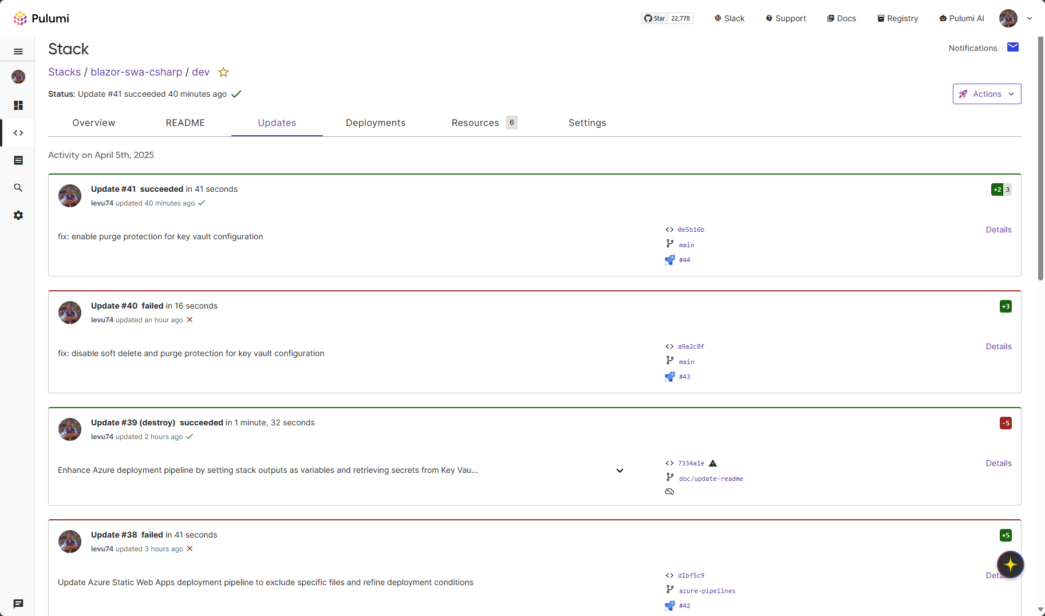Viewport: 1045px width, 616px height.
Task: Open the Notifications envelope icon
Action: click(1013, 47)
